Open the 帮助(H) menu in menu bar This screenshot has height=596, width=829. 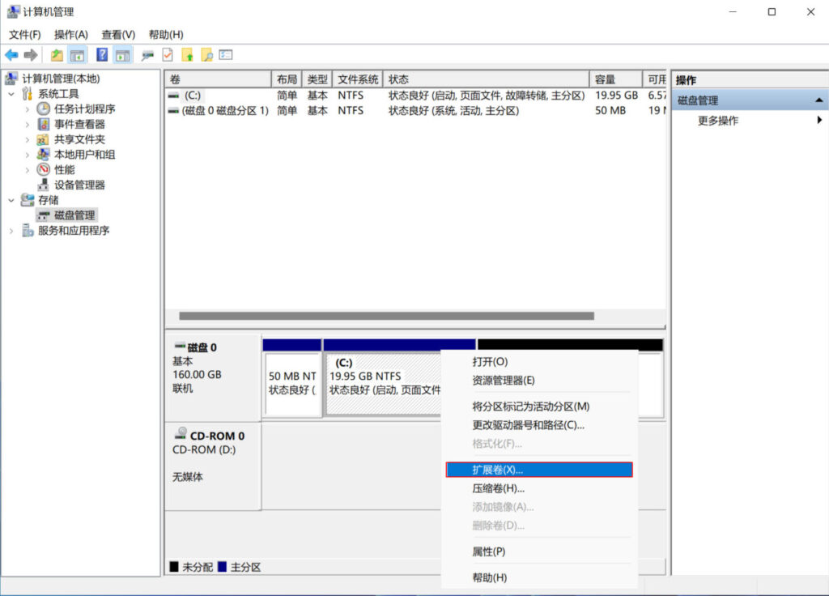tap(166, 34)
